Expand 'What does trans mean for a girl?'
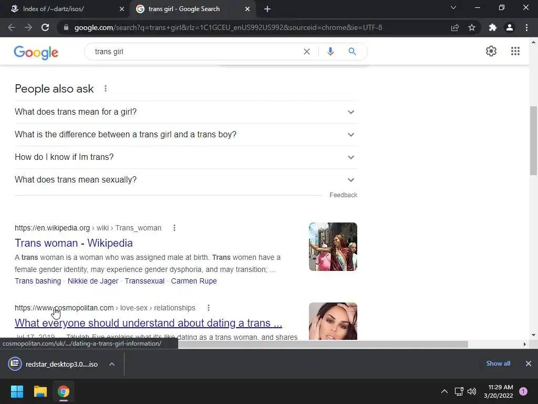This screenshot has height=404, width=538. point(186,112)
